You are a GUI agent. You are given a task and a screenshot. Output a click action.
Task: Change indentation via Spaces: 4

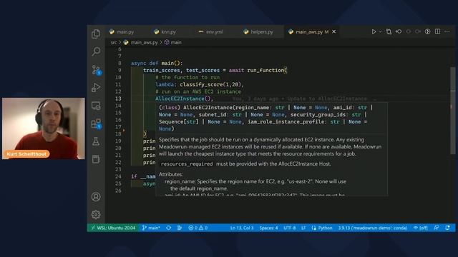[269, 228]
